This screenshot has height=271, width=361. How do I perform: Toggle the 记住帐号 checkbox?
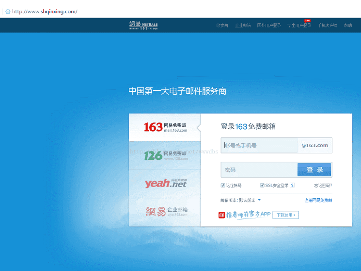(x=222, y=185)
